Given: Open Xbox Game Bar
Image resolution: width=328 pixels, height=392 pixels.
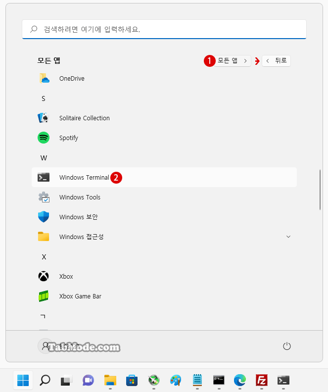Looking at the screenshot, I should pos(164,296).
